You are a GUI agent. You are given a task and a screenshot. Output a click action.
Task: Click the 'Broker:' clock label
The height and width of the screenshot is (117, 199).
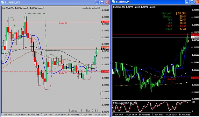pos(168,17)
